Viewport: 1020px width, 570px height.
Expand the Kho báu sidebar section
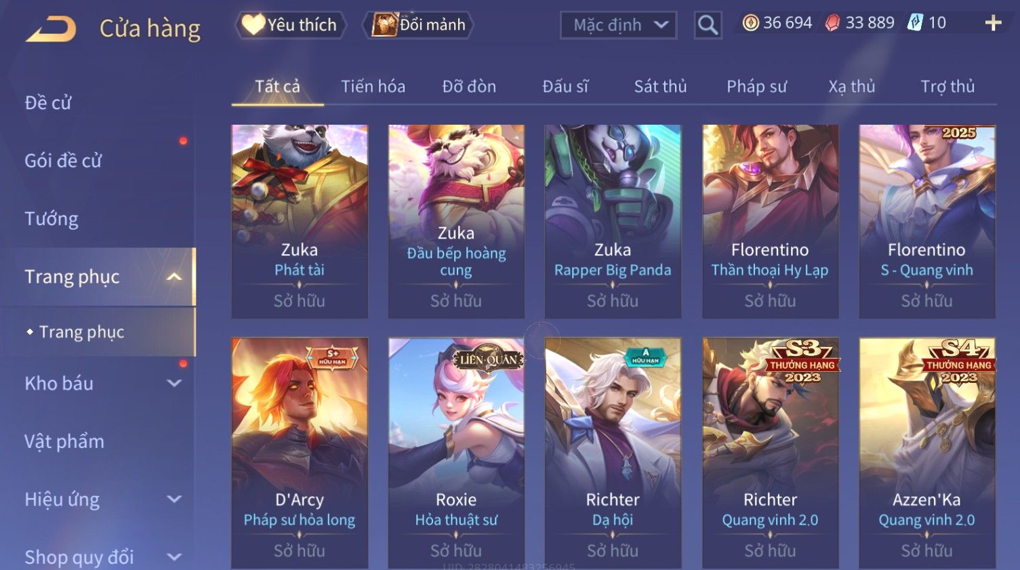[174, 383]
